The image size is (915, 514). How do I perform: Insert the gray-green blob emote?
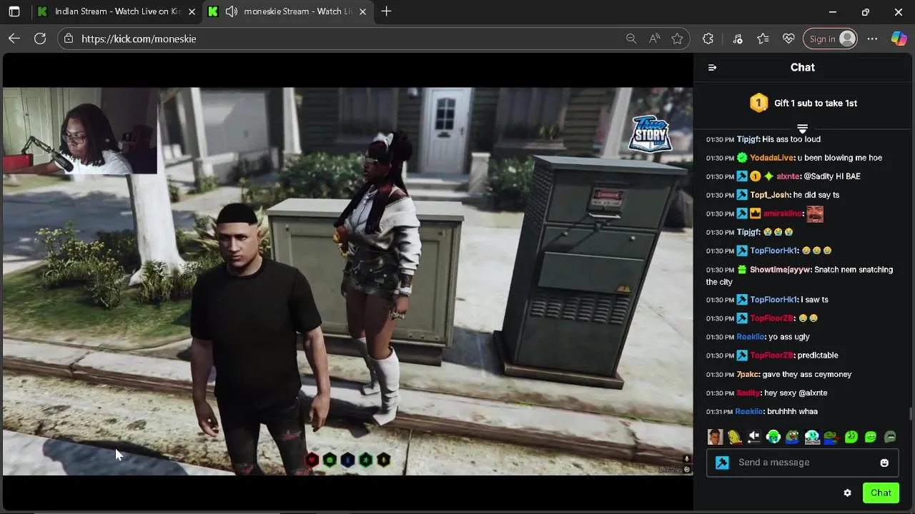(x=890, y=437)
